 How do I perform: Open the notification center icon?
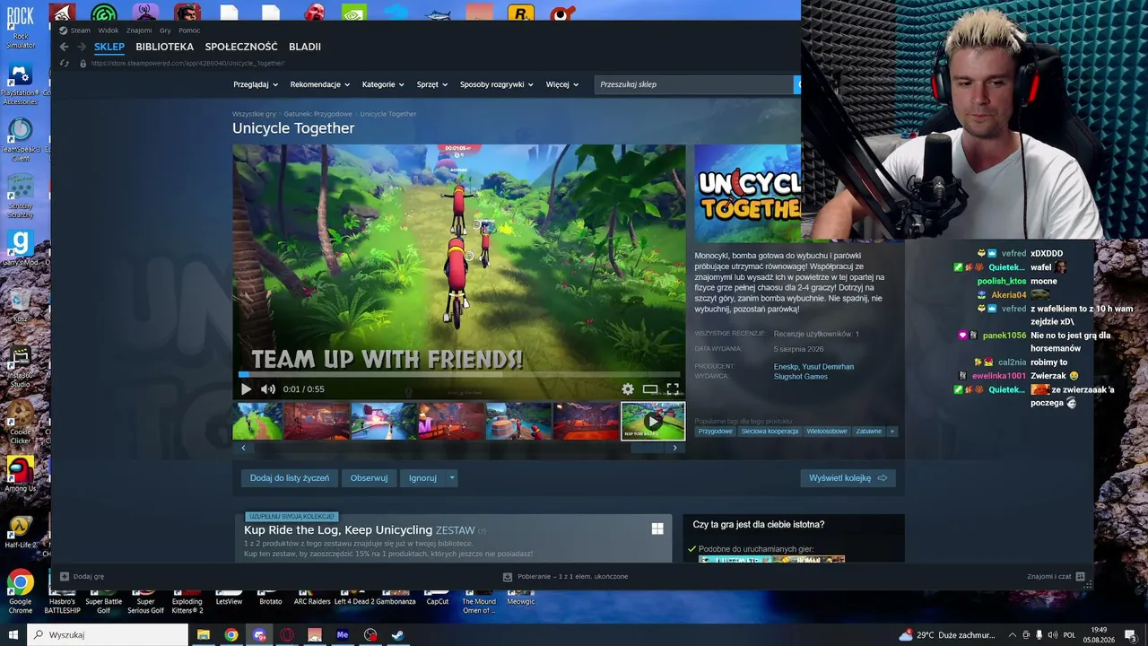click(x=1130, y=635)
